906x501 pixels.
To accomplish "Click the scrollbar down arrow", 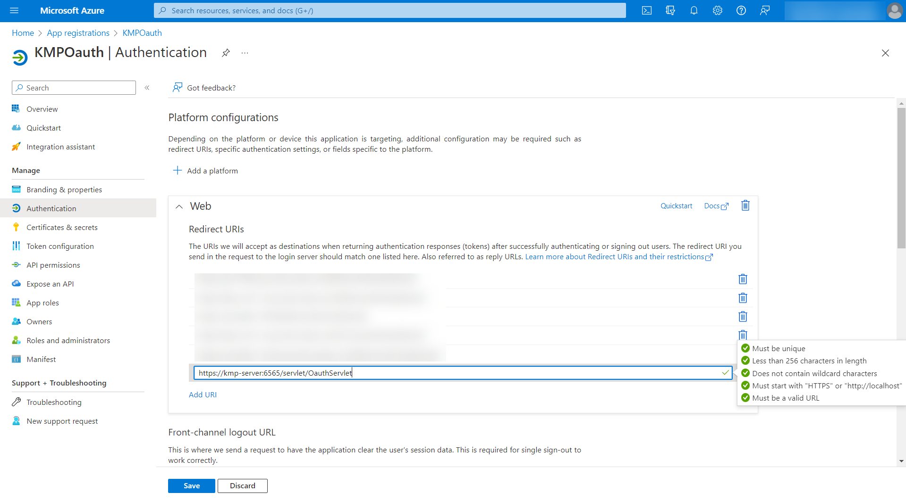I will click(x=901, y=461).
